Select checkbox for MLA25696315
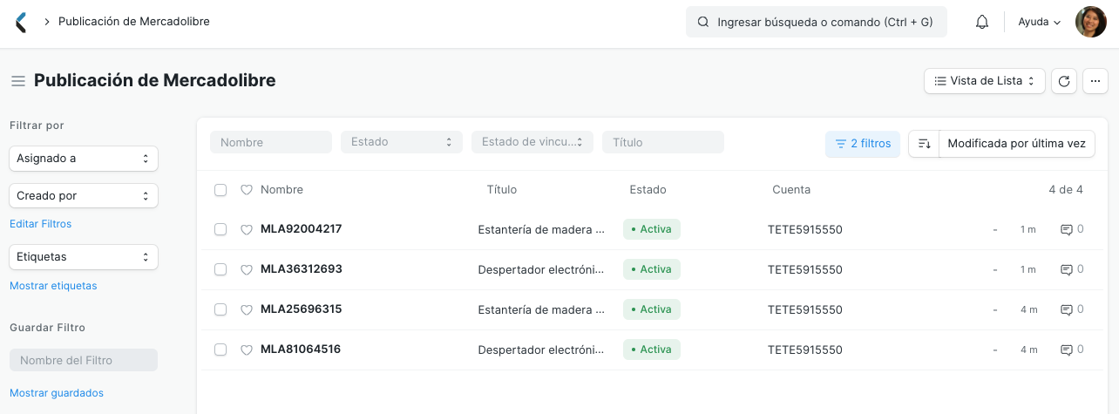The height and width of the screenshot is (414, 1119). (x=220, y=309)
